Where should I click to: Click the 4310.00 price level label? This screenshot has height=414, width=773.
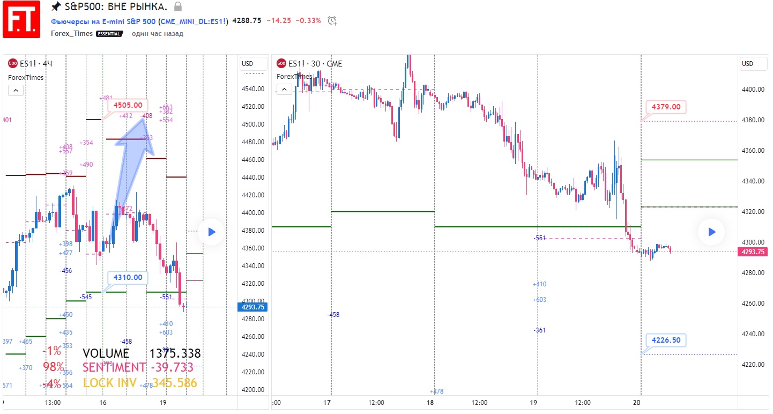click(128, 277)
